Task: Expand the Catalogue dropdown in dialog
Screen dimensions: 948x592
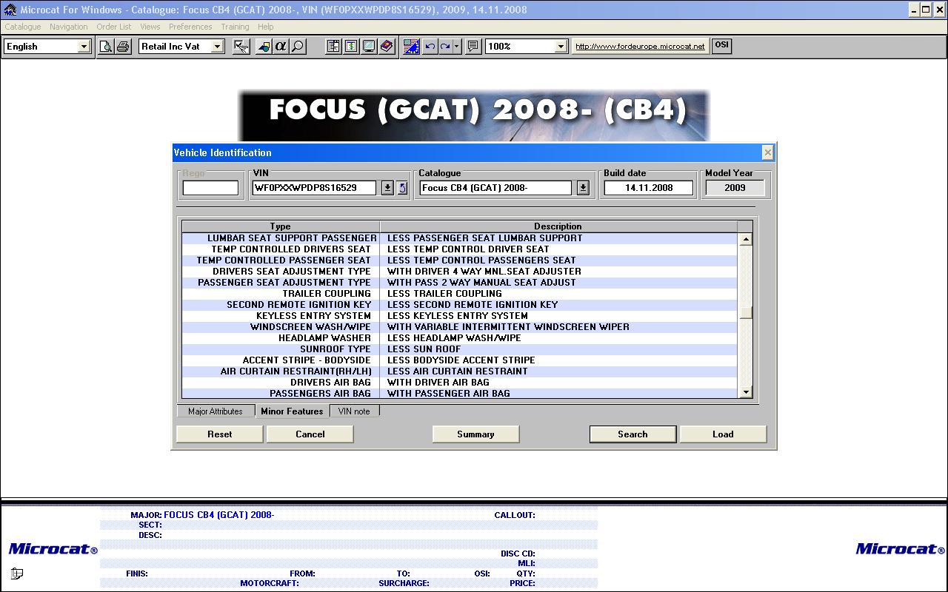Action: pos(583,188)
